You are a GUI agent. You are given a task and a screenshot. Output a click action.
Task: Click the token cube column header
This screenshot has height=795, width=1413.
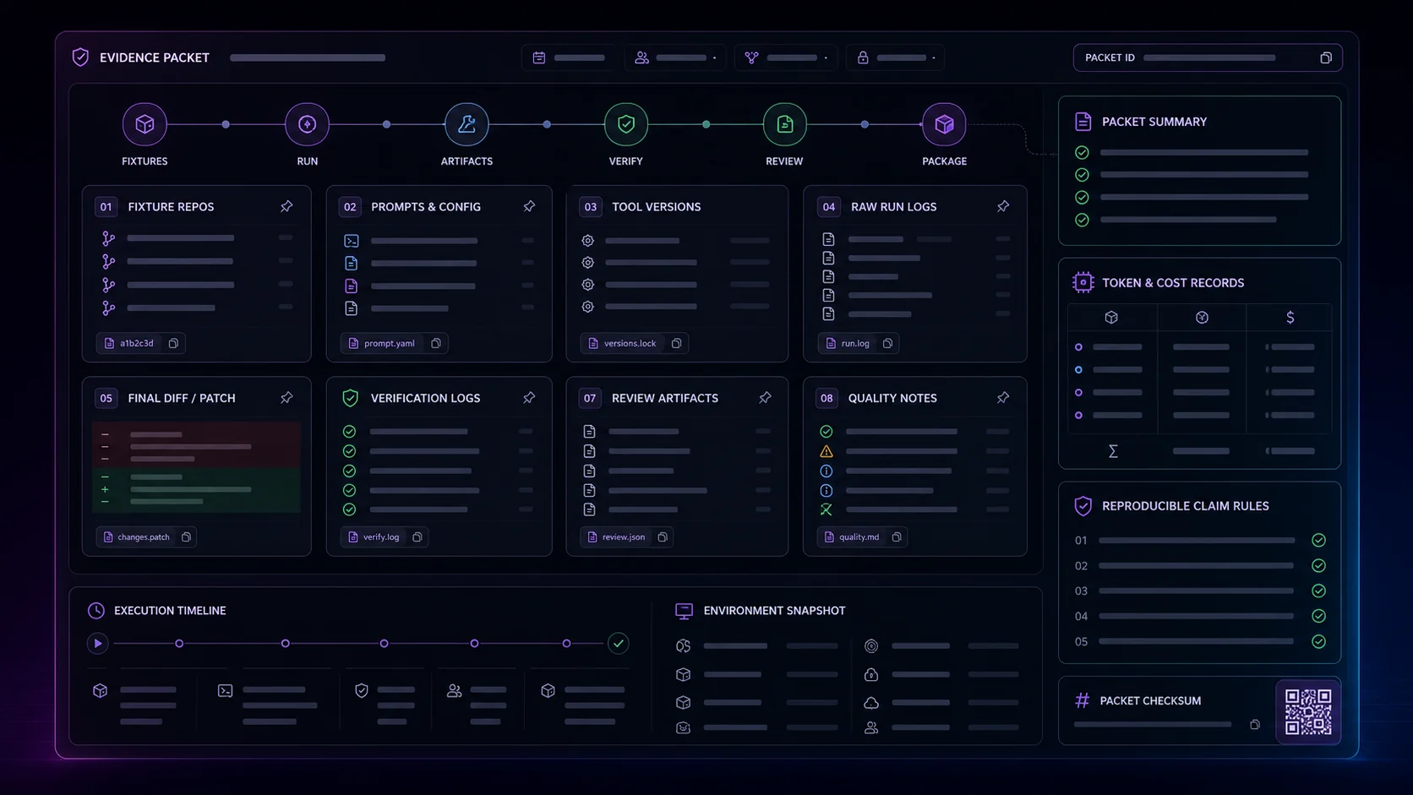(1111, 318)
